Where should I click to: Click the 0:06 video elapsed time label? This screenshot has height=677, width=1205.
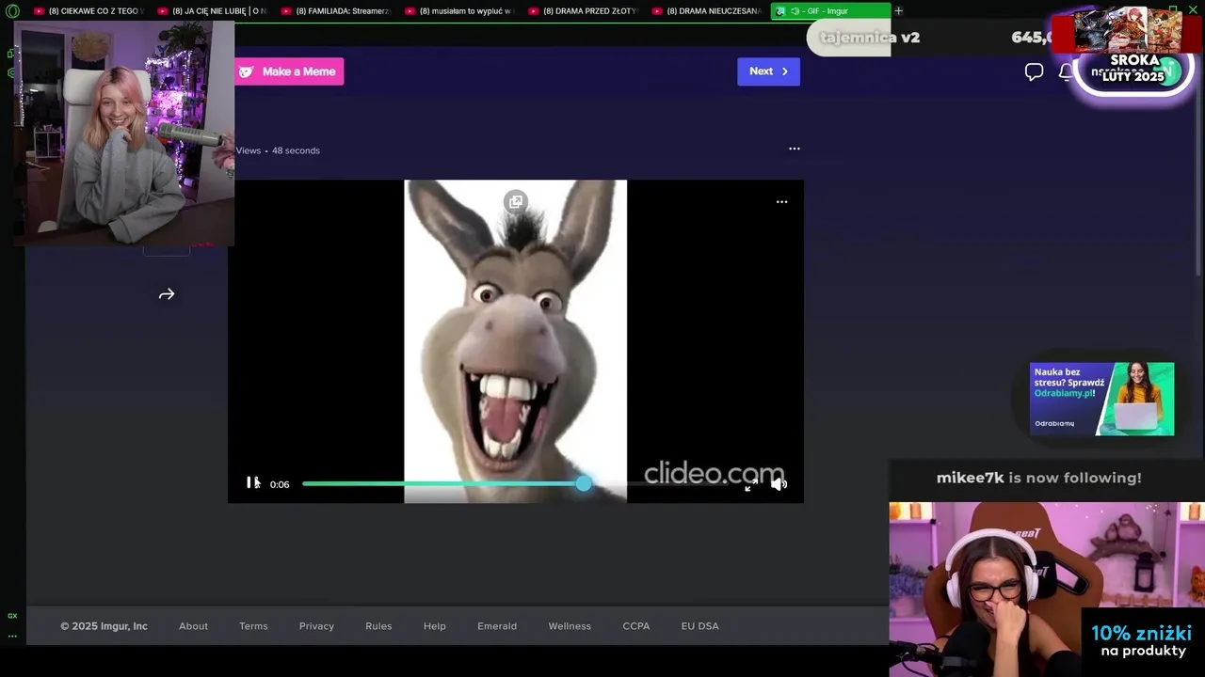coord(280,484)
